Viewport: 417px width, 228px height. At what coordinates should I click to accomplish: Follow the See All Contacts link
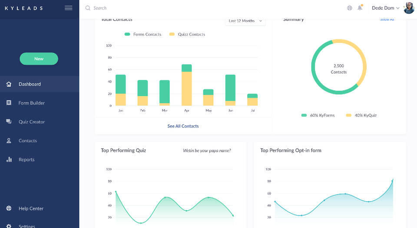coord(183,126)
